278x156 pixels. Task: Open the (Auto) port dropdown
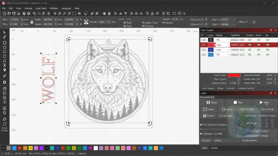pos(226,141)
